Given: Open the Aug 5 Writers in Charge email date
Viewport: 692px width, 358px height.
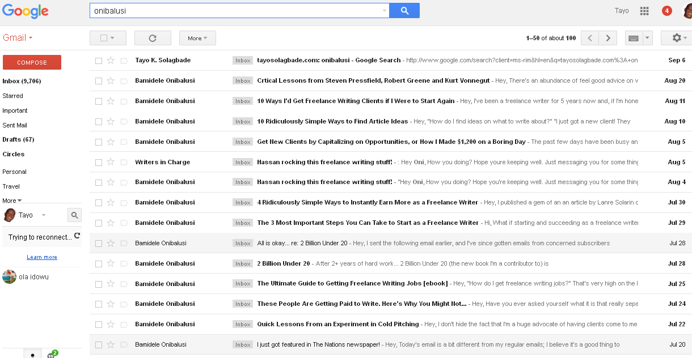Looking at the screenshot, I should [676, 162].
